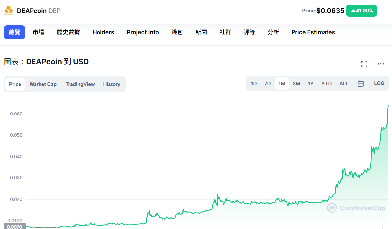Open the Project Info tab

[143, 32]
